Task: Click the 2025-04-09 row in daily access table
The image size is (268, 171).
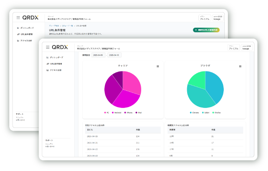Action: [x=123, y=136]
